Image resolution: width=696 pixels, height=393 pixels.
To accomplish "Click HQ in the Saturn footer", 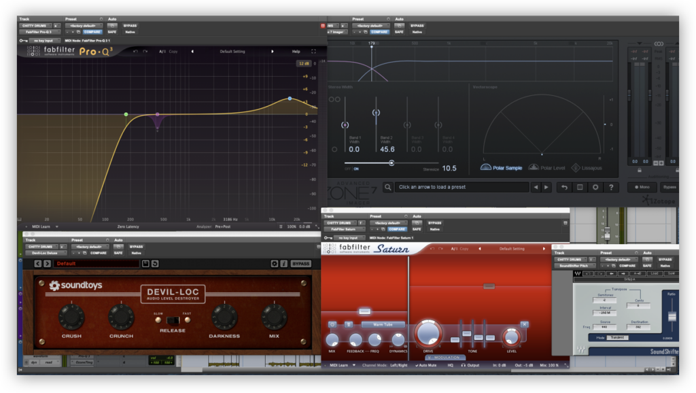I will coord(451,365).
